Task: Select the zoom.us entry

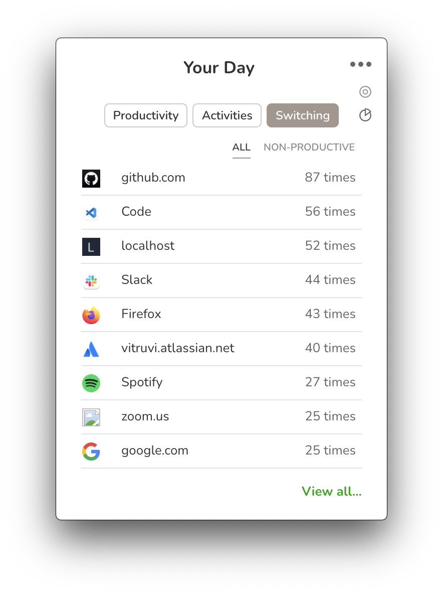Action: pyautogui.click(x=221, y=417)
